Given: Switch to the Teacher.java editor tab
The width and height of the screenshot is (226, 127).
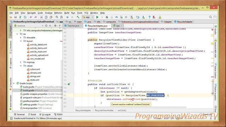Looking at the screenshot, I should [x=73, y=26].
